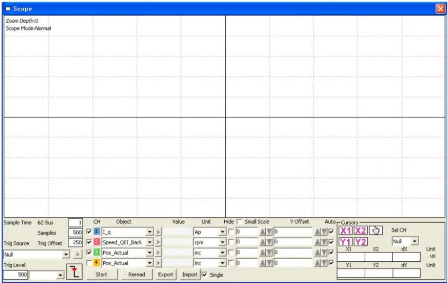
Task: Click the Trig Level field showing 500
Action: coord(16,275)
